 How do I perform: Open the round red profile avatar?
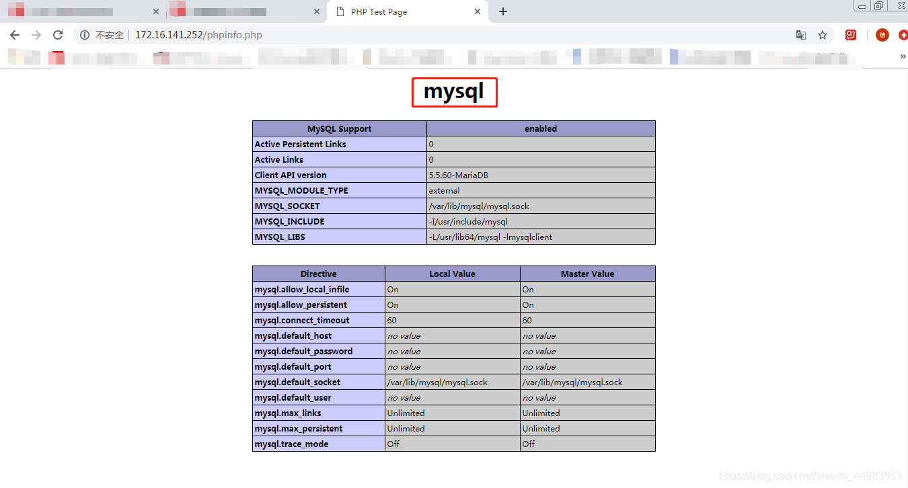[882, 35]
